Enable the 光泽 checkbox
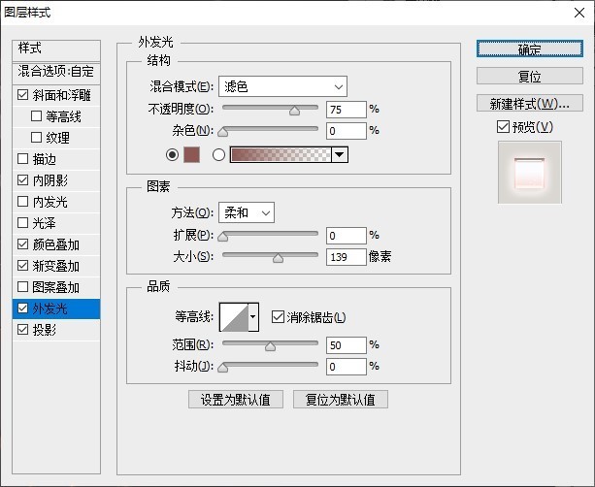Screen dimensions: 595x487 [22, 222]
